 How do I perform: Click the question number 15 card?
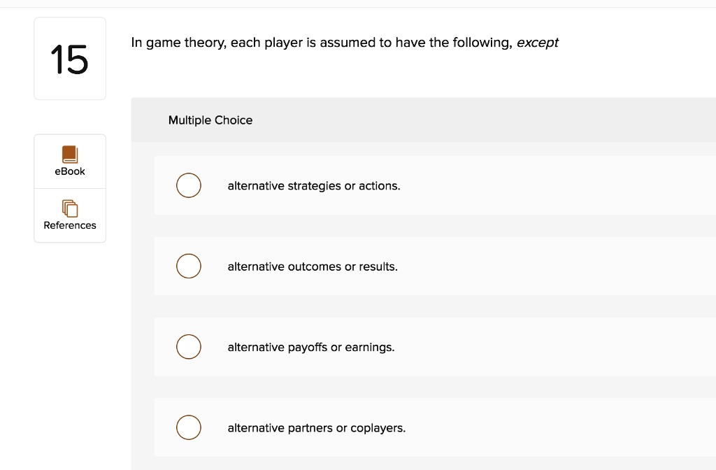[69, 58]
